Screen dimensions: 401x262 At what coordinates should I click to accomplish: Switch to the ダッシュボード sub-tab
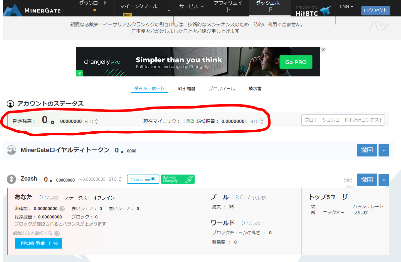pyautogui.click(x=149, y=88)
